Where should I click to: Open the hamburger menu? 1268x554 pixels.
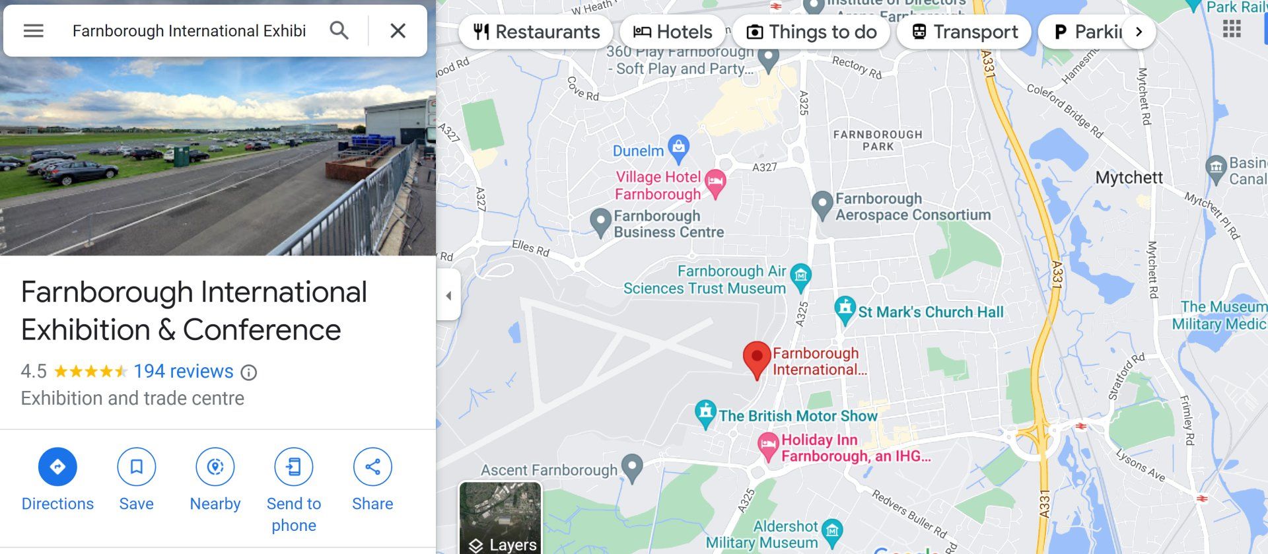34,31
